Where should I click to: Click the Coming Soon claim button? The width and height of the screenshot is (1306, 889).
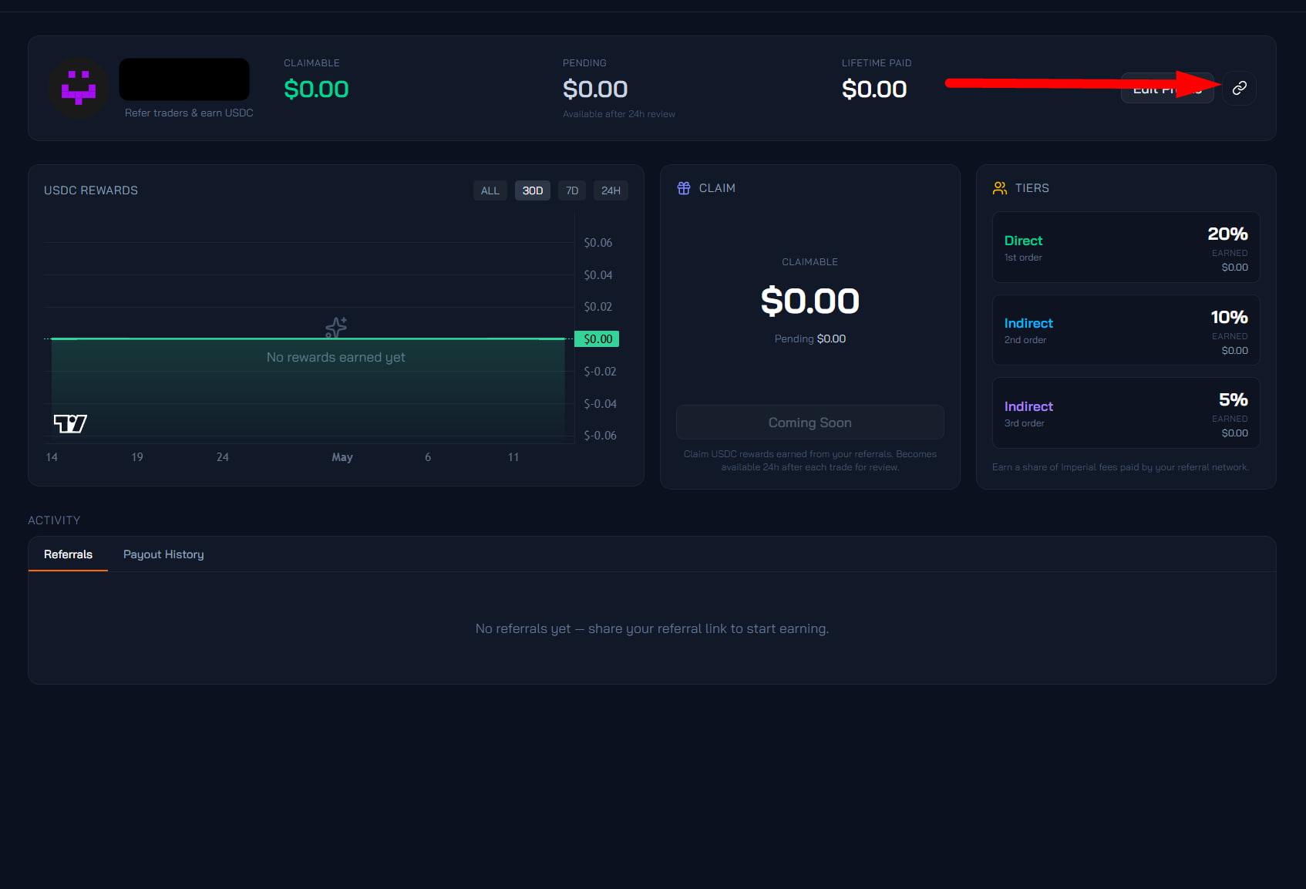[x=810, y=423]
